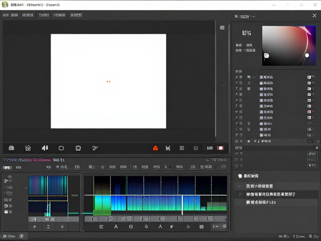This screenshot has height=241, width=321.
Task: Click the overview thumbnail left of the timeline
Action: [48, 196]
